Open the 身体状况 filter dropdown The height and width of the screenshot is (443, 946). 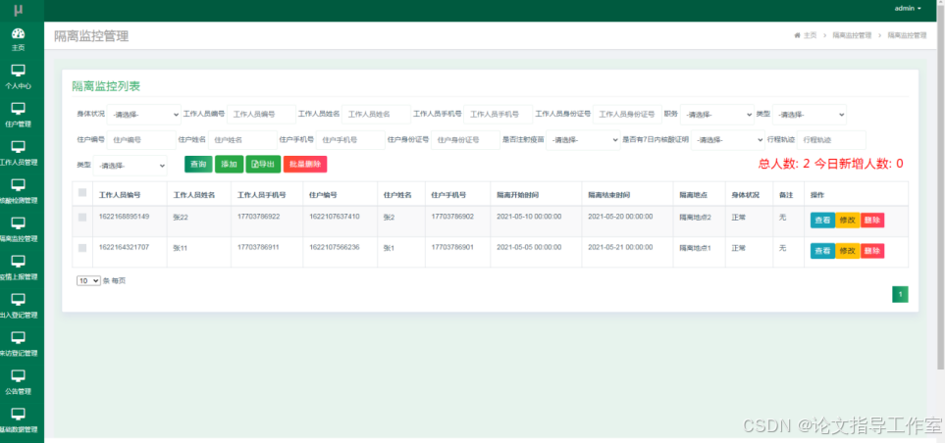[144, 115]
